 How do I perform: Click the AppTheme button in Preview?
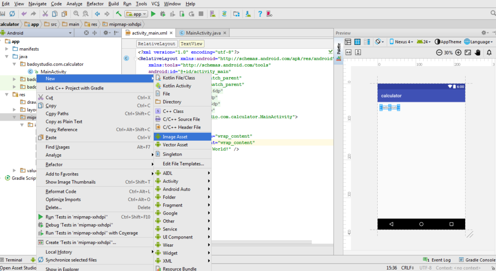448,42
